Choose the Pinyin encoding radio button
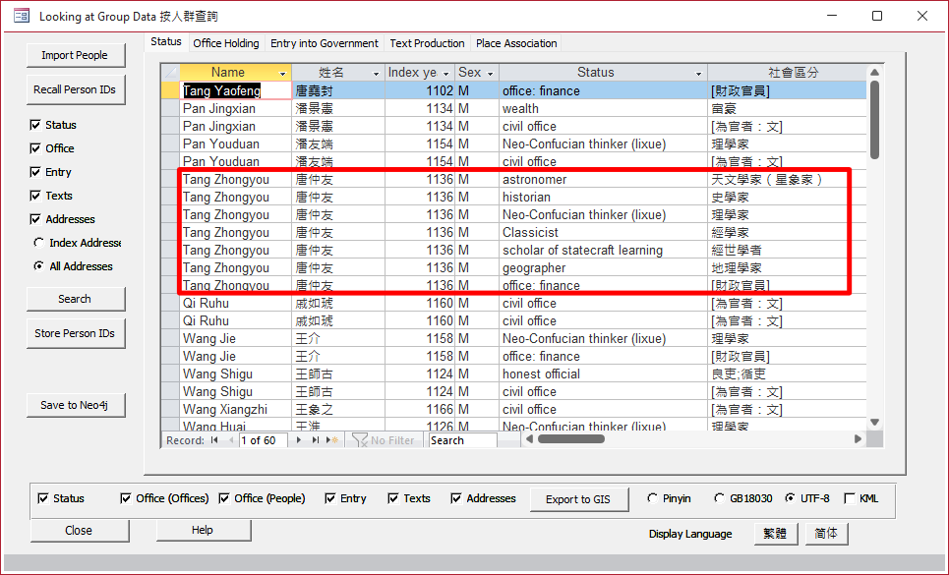The height and width of the screenshot is (575, 949). pos(652,498)
